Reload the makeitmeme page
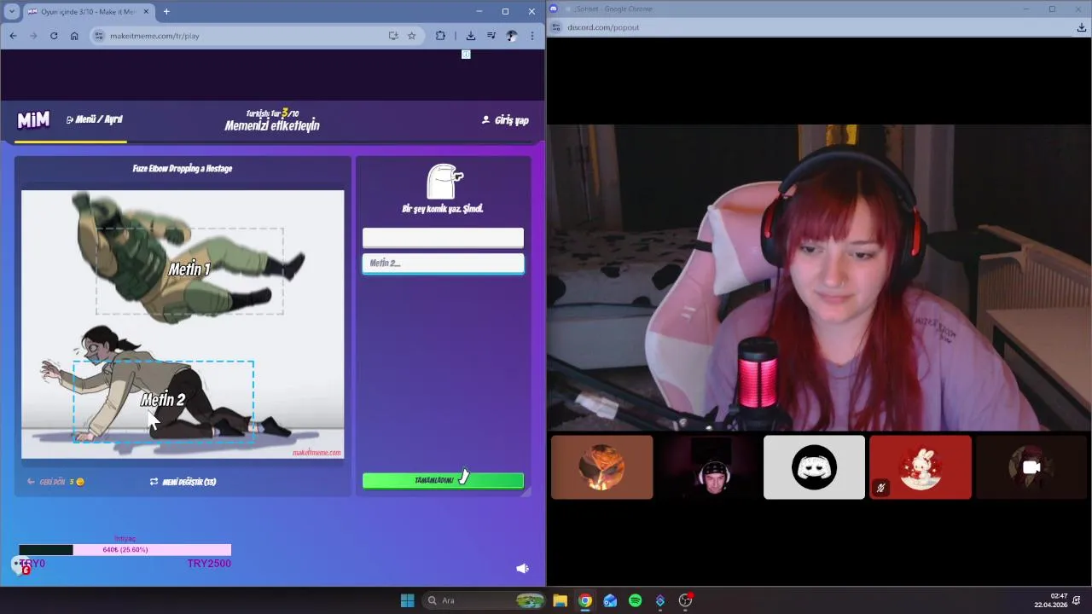Viewport: 1092px width, 614px height. 54,36
